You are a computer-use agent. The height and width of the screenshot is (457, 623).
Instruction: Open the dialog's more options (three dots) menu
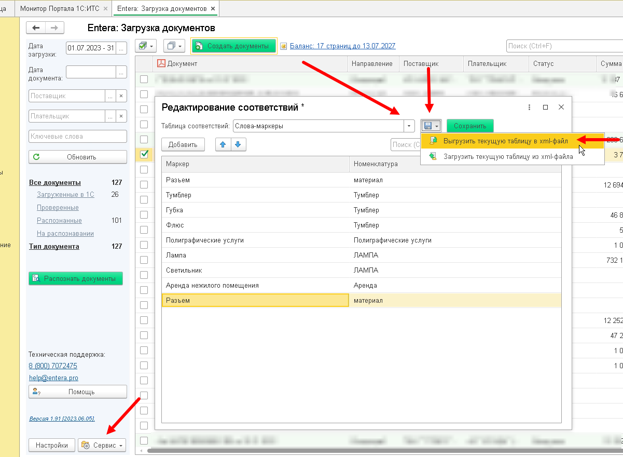529,107
